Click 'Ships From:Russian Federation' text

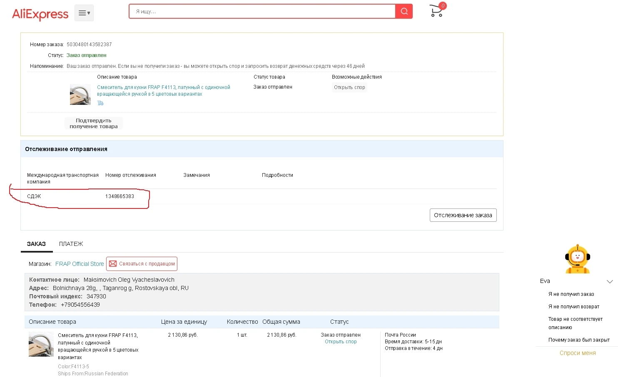click(93, 374)
